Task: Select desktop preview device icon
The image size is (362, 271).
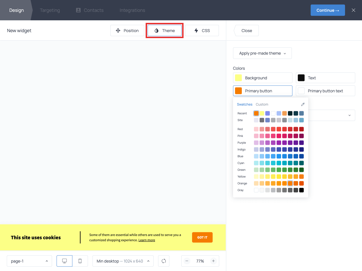Action: (x=64, y=261)
